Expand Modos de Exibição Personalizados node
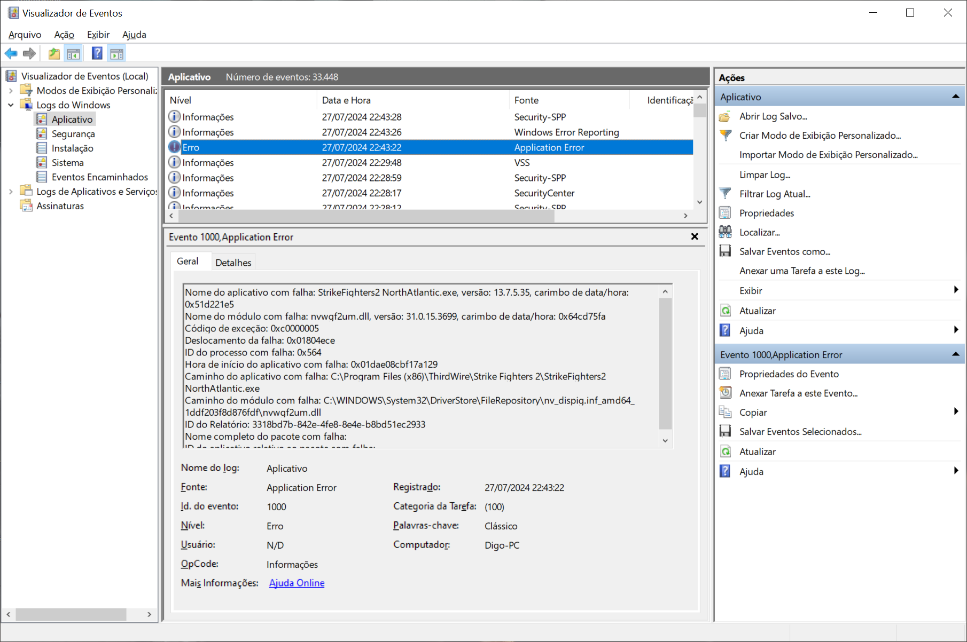Viewport: 967px width, 642px height. [11, 91]
